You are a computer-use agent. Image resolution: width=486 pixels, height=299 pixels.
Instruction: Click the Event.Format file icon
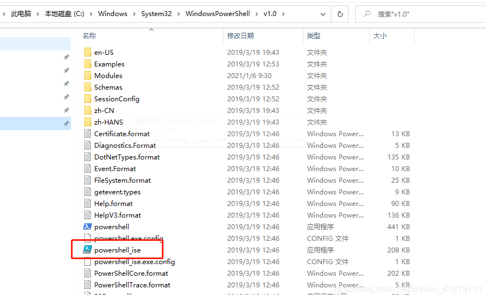pos(88,168)
